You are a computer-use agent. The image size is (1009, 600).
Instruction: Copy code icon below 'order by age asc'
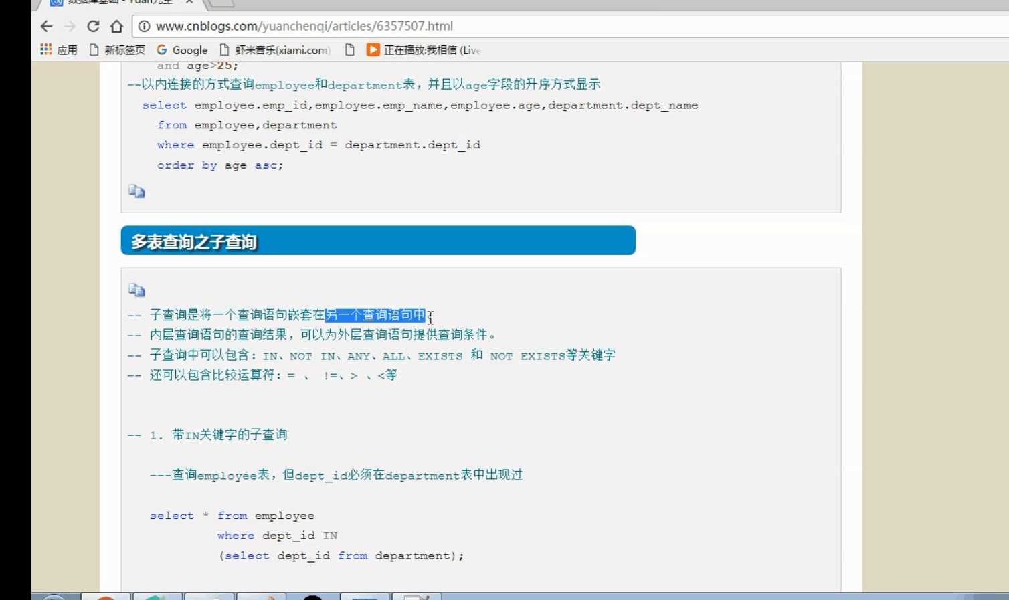136,191
